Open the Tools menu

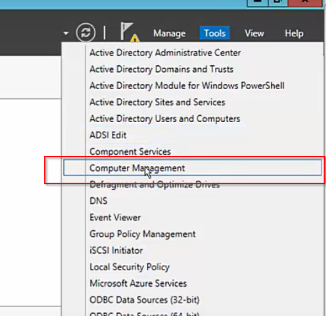click(x=214, y=33)
